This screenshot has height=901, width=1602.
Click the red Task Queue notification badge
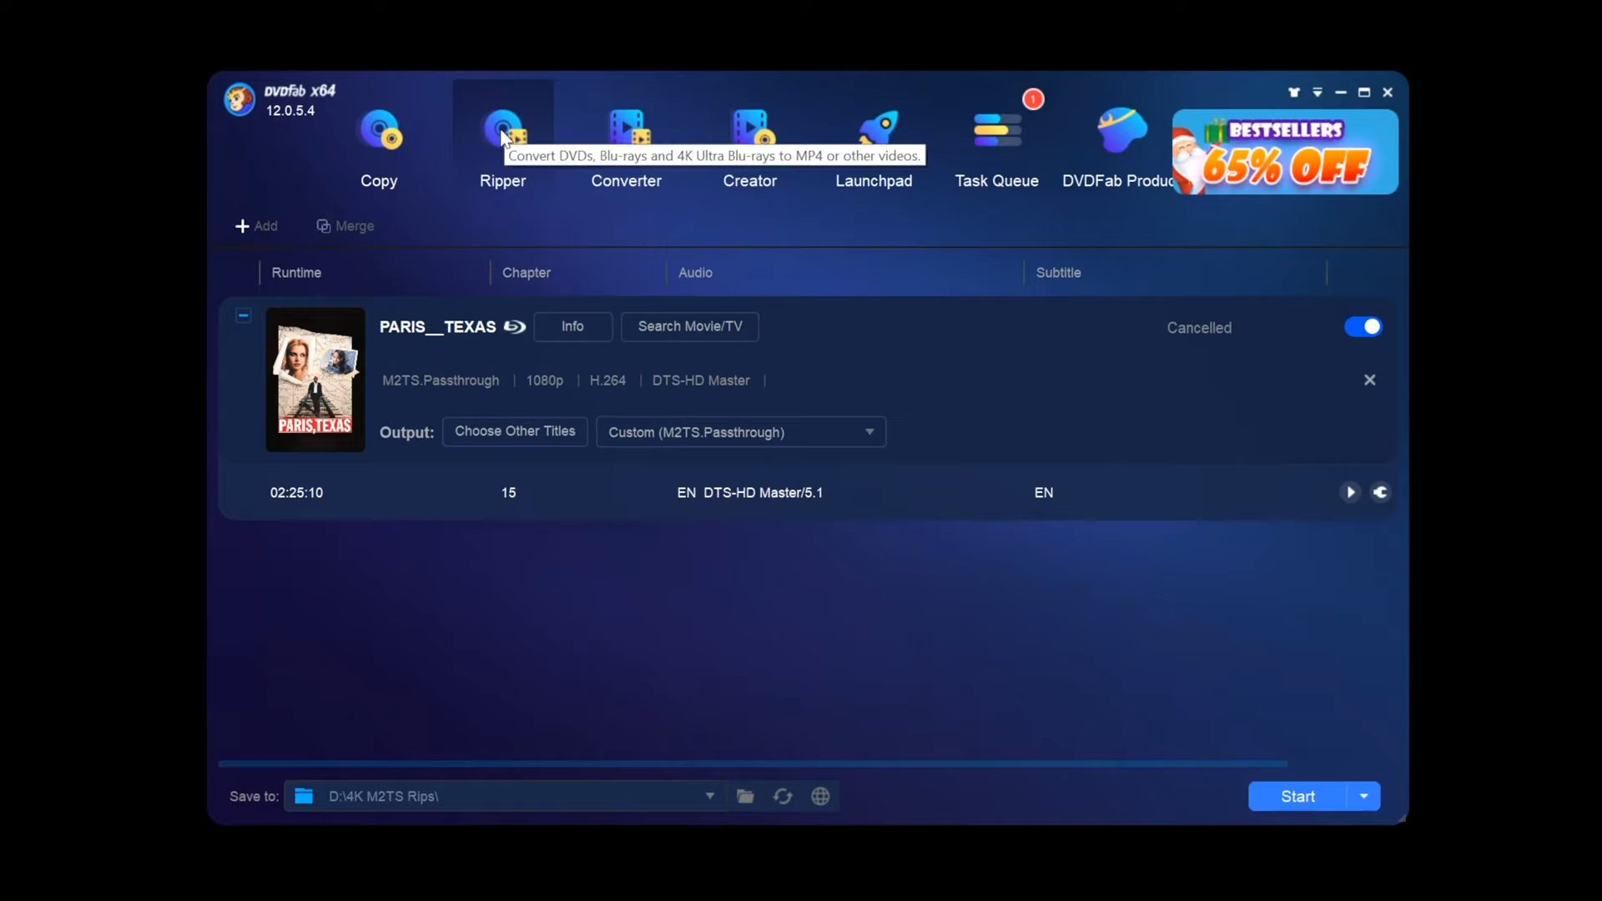(1033, 99)
